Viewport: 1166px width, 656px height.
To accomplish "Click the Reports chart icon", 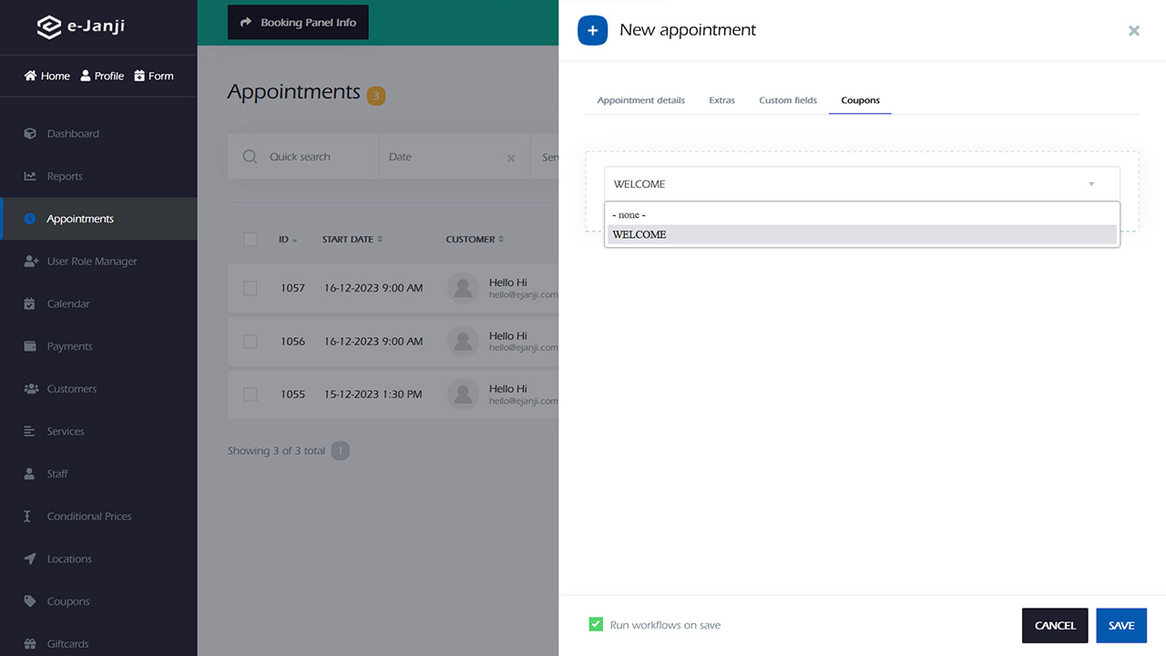I will click(x=30, y=176).
